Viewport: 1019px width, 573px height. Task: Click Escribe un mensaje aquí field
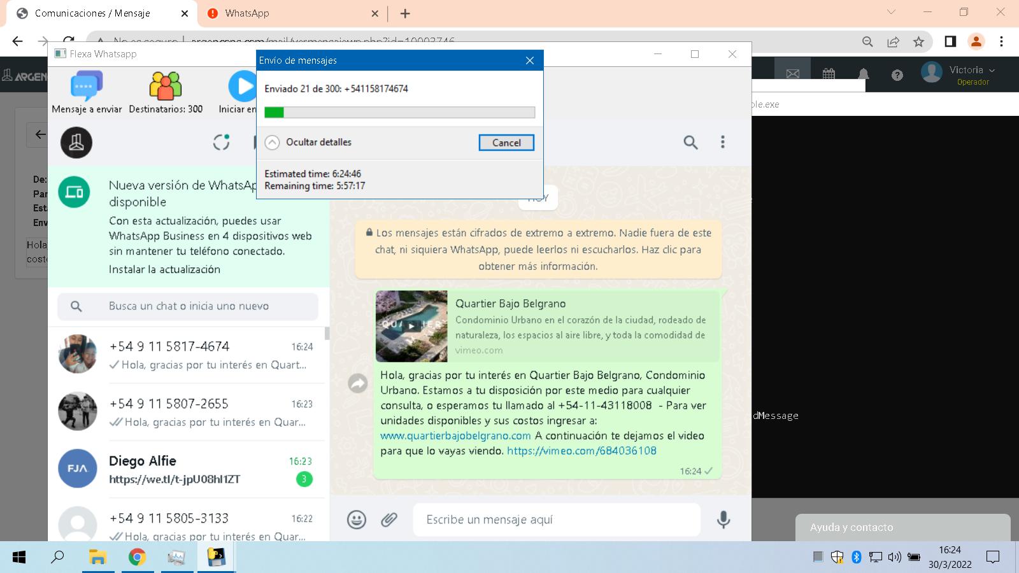click(x=557, y=520)
